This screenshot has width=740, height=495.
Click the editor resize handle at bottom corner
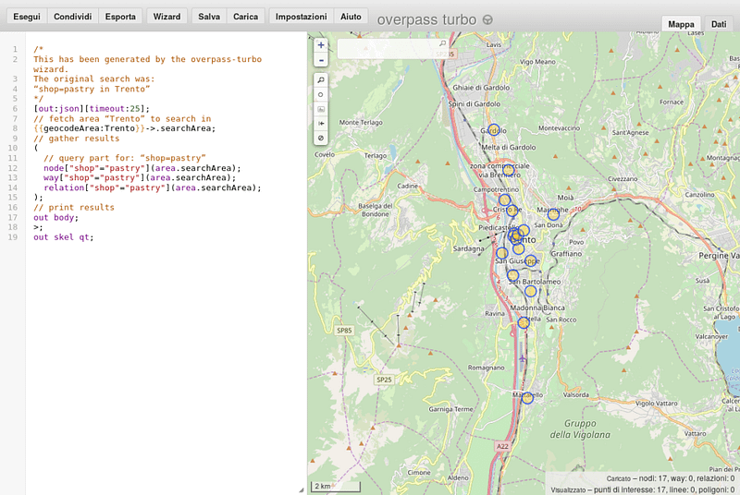coord(302,489)
